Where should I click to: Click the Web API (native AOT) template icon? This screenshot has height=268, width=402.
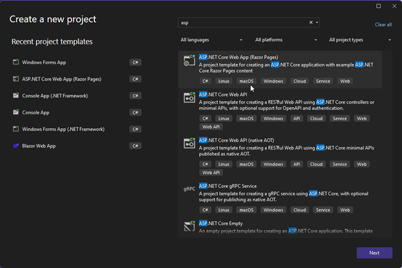tap(189, 144)
